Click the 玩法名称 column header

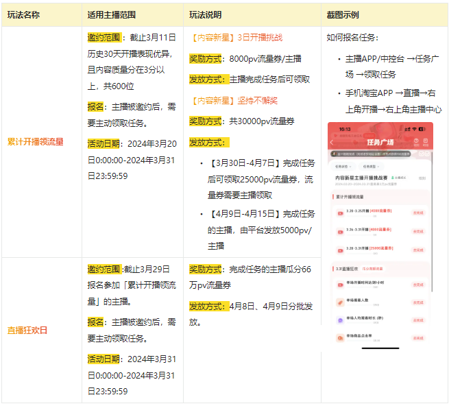click(23, 15)
